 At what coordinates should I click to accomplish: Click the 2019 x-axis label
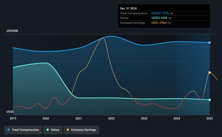click(x=13, y=118)
